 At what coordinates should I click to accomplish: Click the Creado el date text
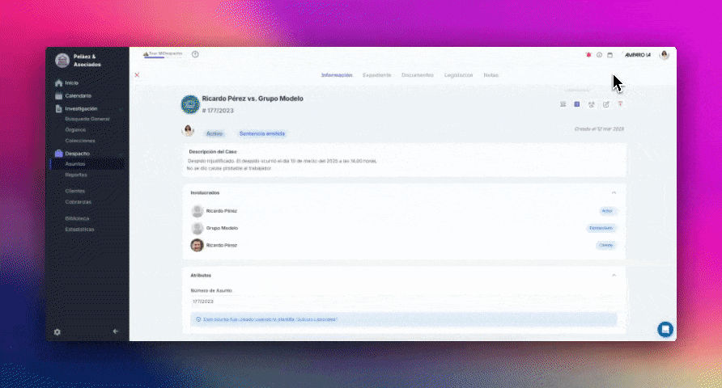[x=599, y=129]
